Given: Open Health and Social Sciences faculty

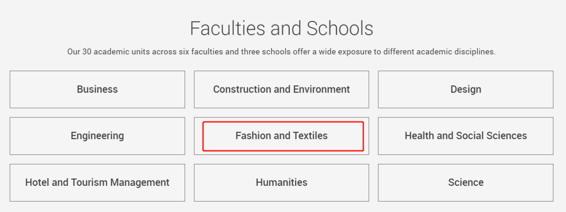Looking at the screenshot, I should (465, 136).
